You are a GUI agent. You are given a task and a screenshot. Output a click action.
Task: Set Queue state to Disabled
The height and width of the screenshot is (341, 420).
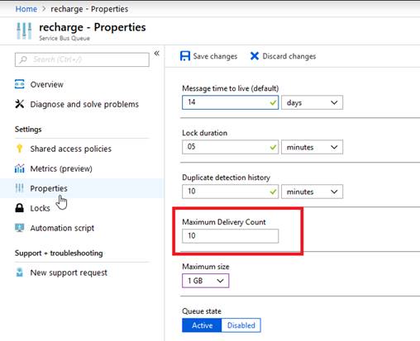click(x=241, y=325)
